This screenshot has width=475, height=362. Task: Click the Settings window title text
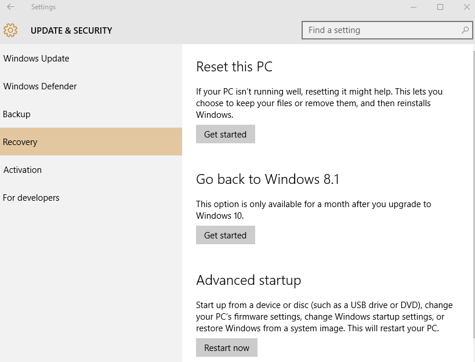tap(43, 7)
